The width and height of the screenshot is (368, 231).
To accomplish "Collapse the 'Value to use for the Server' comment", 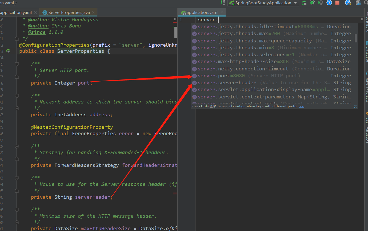I will [x=17, y=178].
